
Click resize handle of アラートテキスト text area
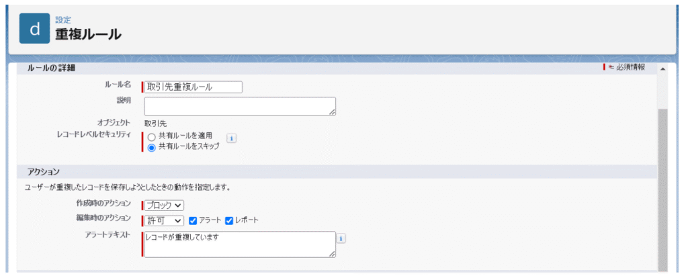click(332, 254)
